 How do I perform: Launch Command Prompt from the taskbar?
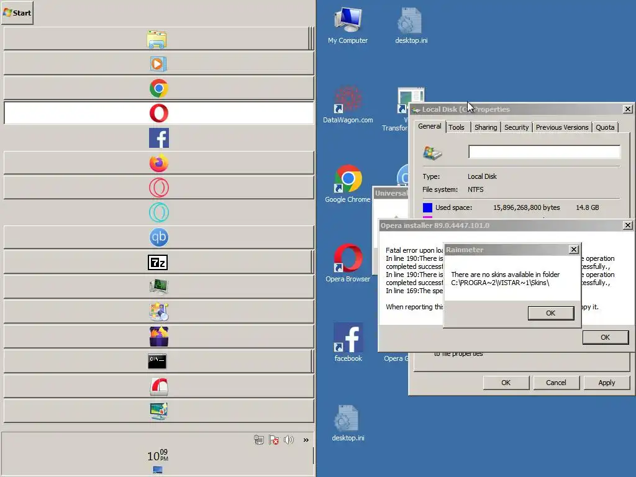point(157,361)
